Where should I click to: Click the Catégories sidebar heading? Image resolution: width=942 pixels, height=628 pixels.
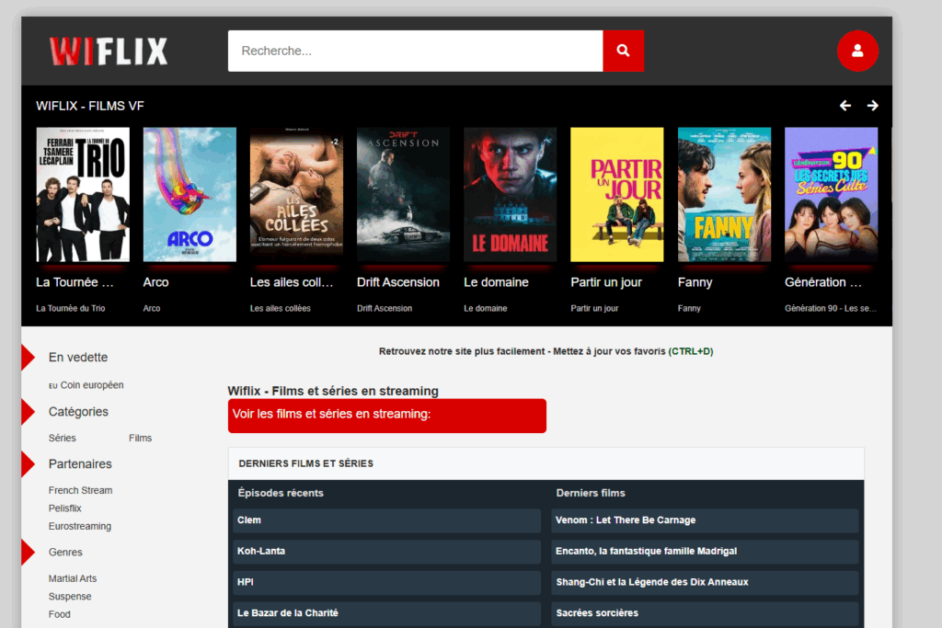79,412
